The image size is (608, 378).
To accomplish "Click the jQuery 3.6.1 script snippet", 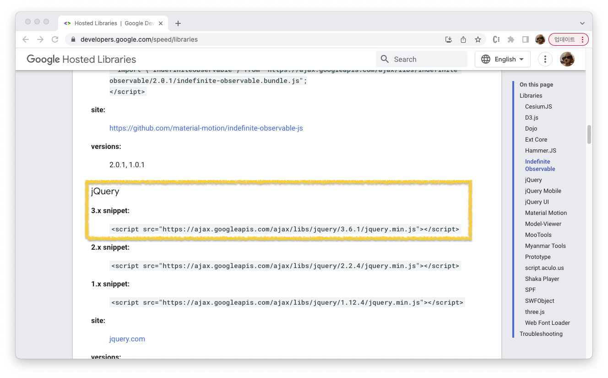I will tap(285, 229).
